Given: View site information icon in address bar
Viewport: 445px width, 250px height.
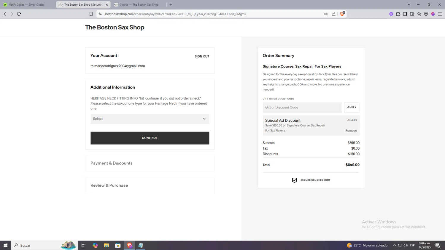Looking at the screenshot, I should point(100,14).
